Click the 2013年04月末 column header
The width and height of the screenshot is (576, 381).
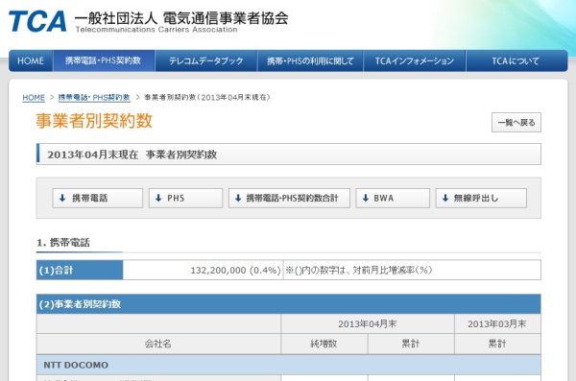point(368,324)
